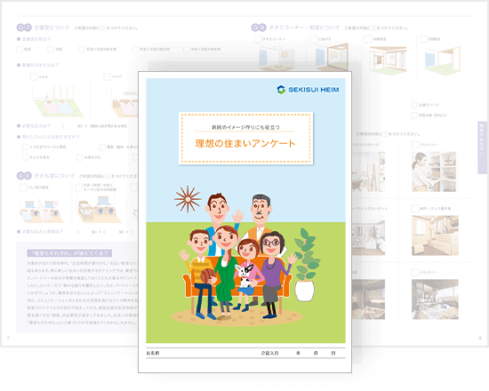This screenshot has height=391, width=489.
Task: Click the balcony photo thumbnail
Action: (x=435, y=299)
